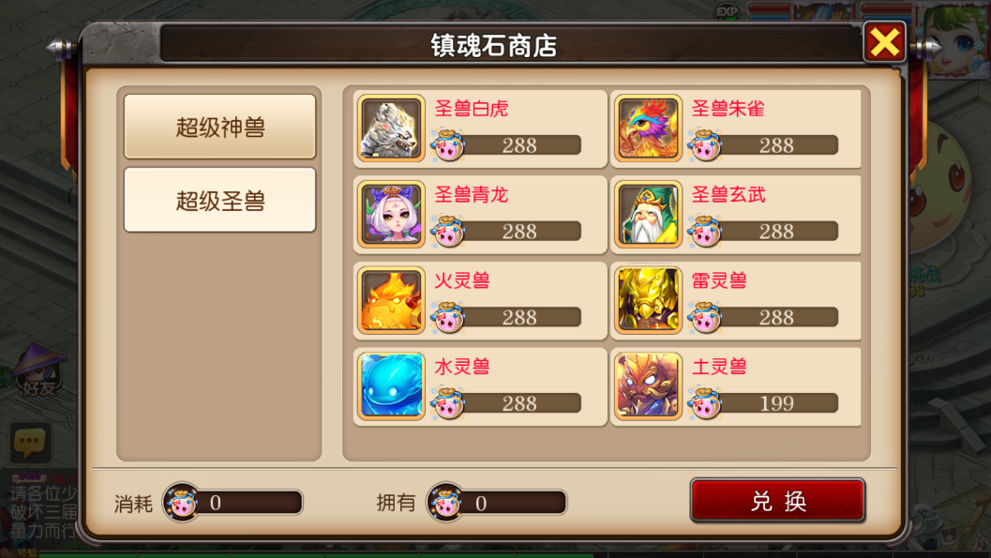
Task: Select the 圣兽朱雀 phoenix portrait
Action: (x=648, y=128)
